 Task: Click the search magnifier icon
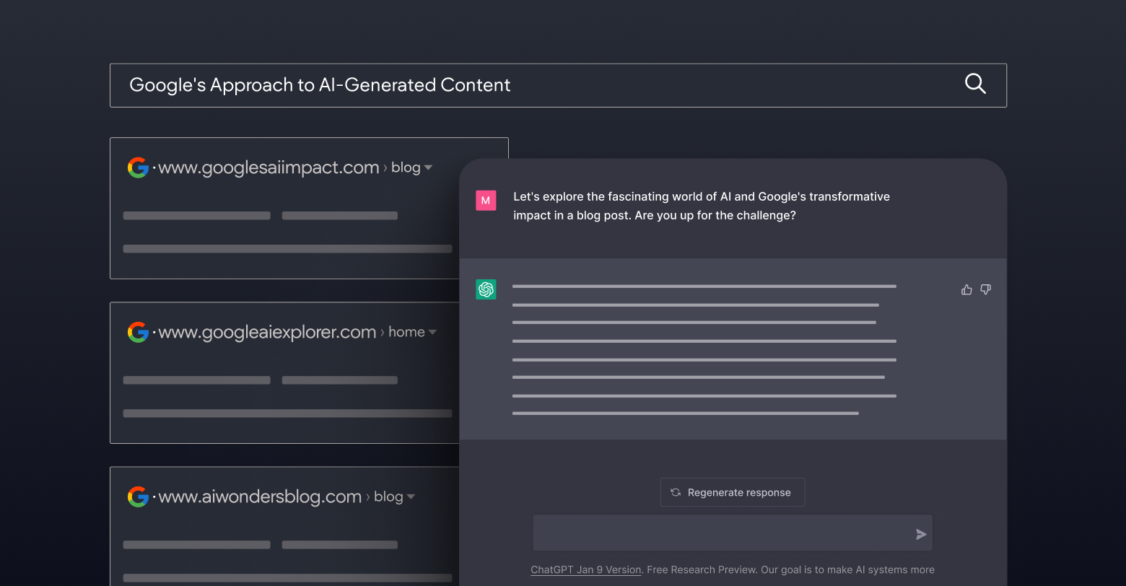tap(975, 84)
